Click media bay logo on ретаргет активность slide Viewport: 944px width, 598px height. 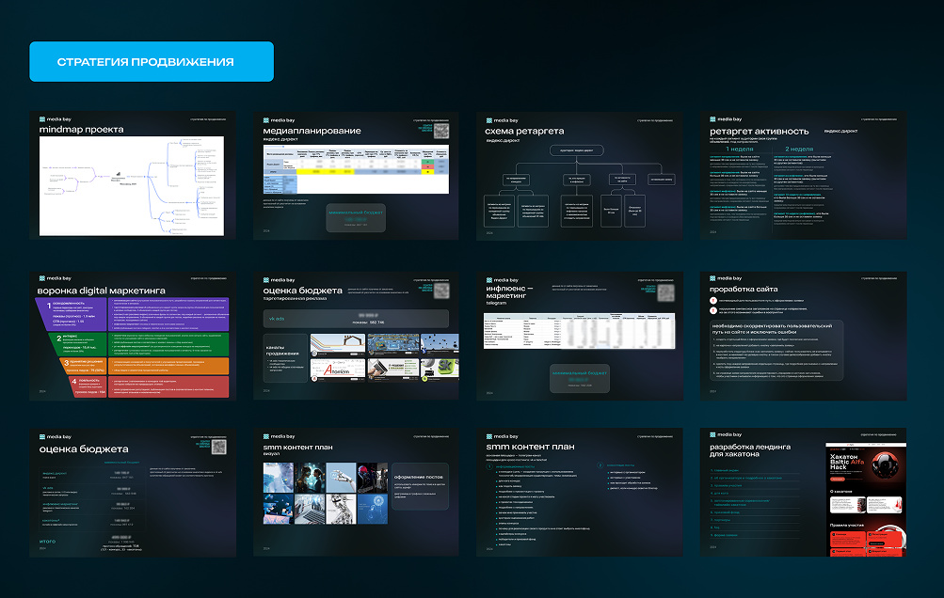(x=726, y=119)
